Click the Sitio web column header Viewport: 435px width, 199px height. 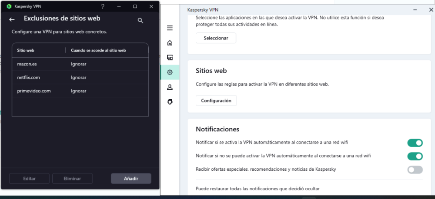click(26, 50)
